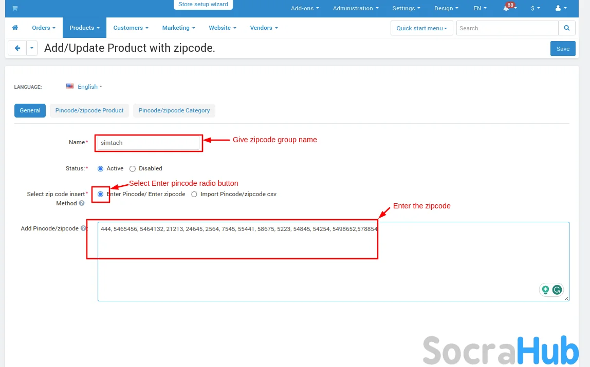Open the Store setup wizard
This screenshot has width=590, height=367.
coord(203,5)
